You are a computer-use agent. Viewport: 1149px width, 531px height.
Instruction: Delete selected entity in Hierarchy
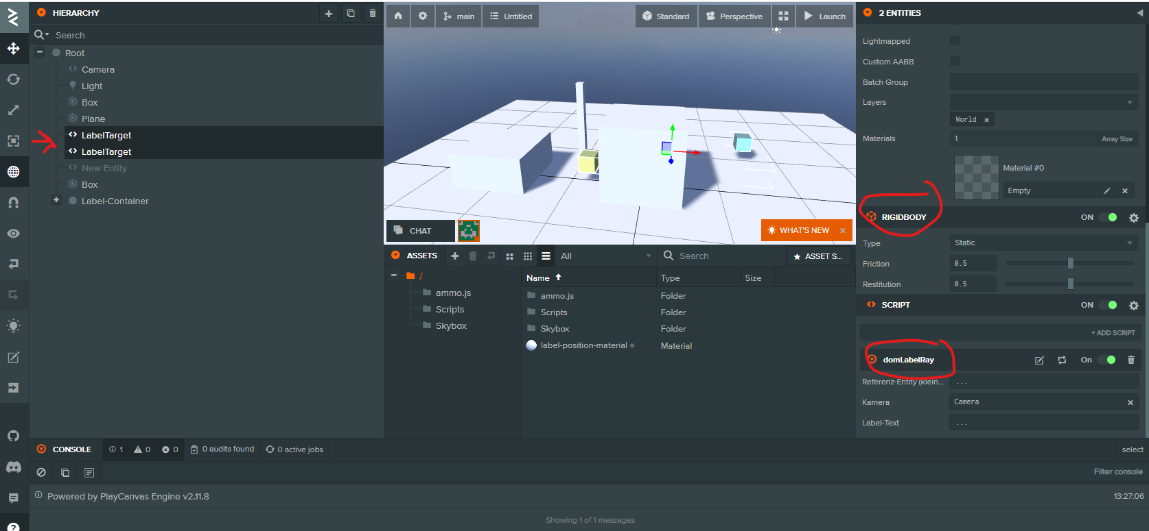[373, 13]
